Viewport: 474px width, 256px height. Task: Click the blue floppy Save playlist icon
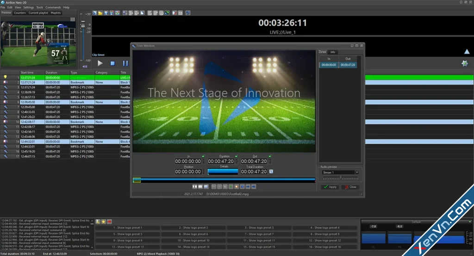click(106, 13)
